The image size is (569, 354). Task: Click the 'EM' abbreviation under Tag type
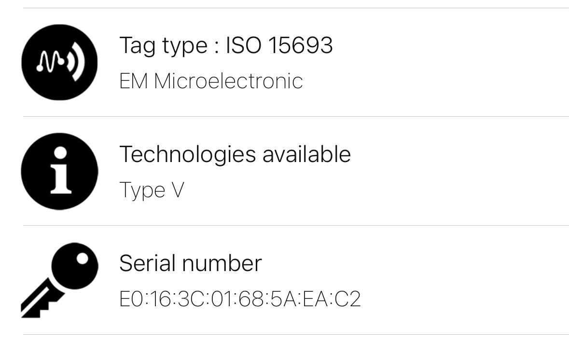(x=134, y=81)
